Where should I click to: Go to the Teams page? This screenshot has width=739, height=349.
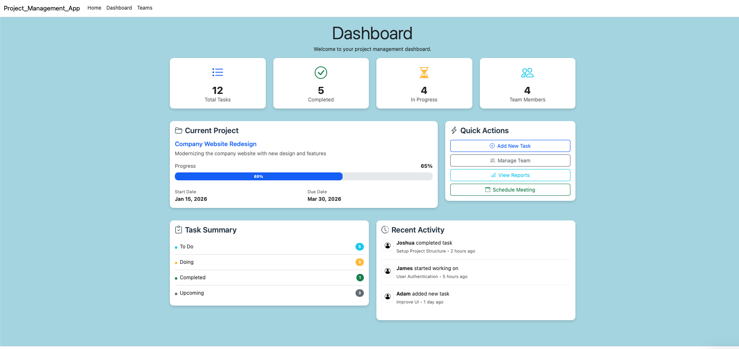(145, 8)
